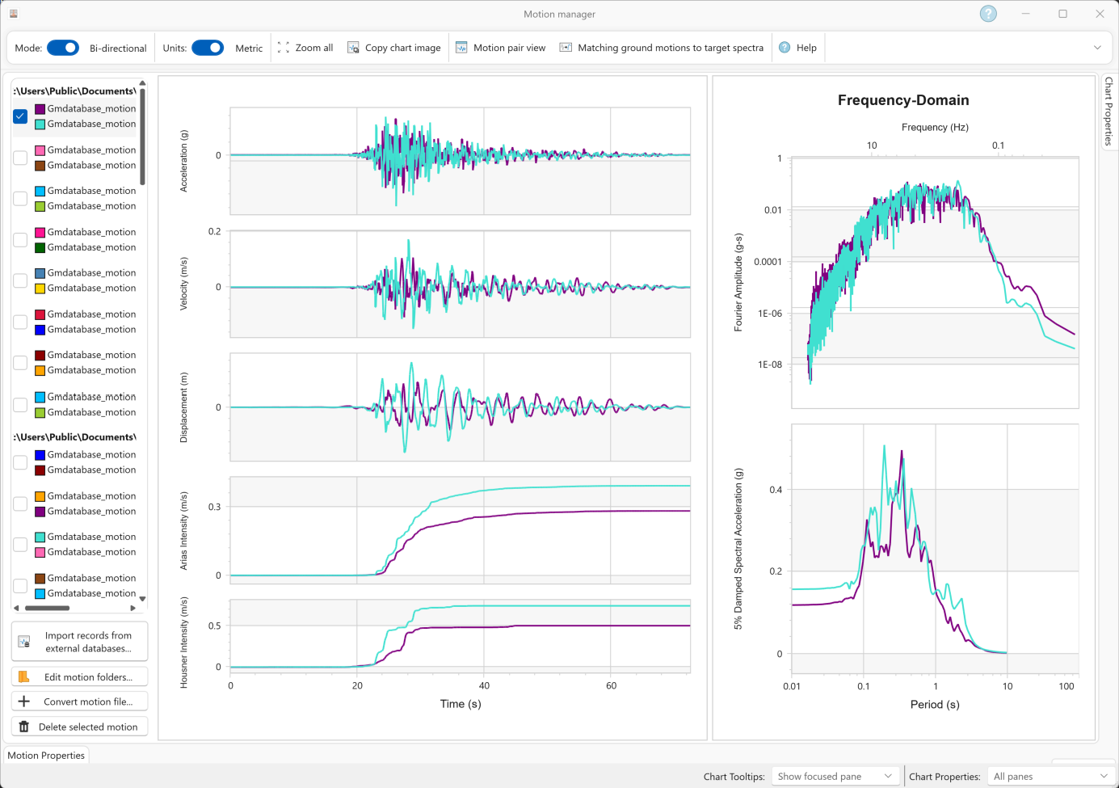The width and height of the screenshot is (1119, 788).
Task: Click the purple swatch of first motion
Action: [40, 108]
